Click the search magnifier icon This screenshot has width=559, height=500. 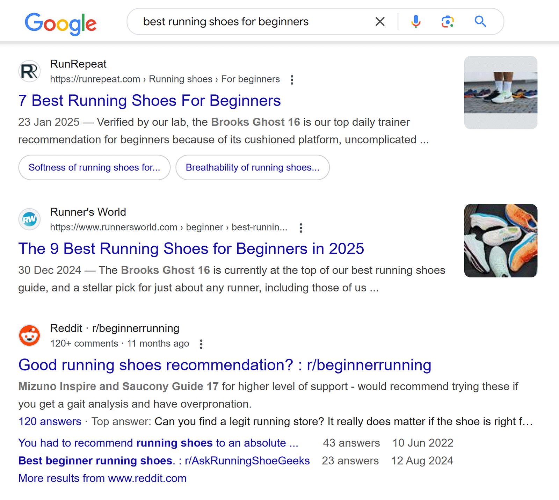480,21
